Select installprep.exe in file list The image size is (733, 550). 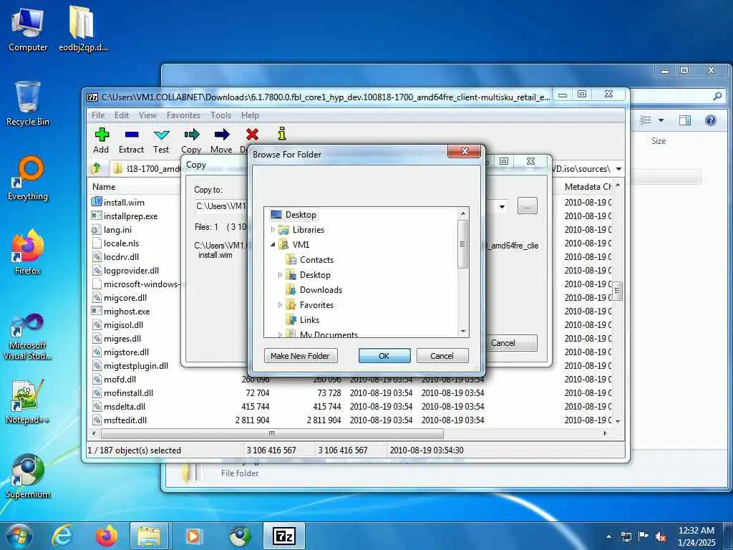click(x=130, y=216)
